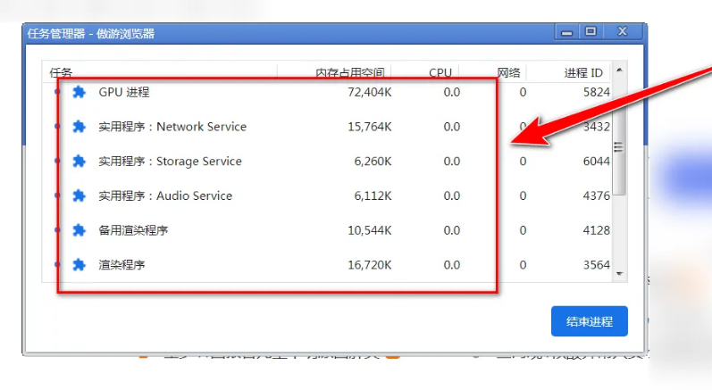The image size is (712, 390).
Task: Click the scrollbar up arrow
Action: coord(619,70)
